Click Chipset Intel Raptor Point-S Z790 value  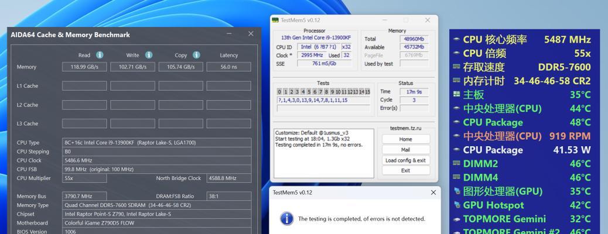coord(156,214)
